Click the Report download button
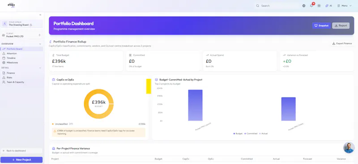The width and height of the screenshot is (358, 164). 341,26
